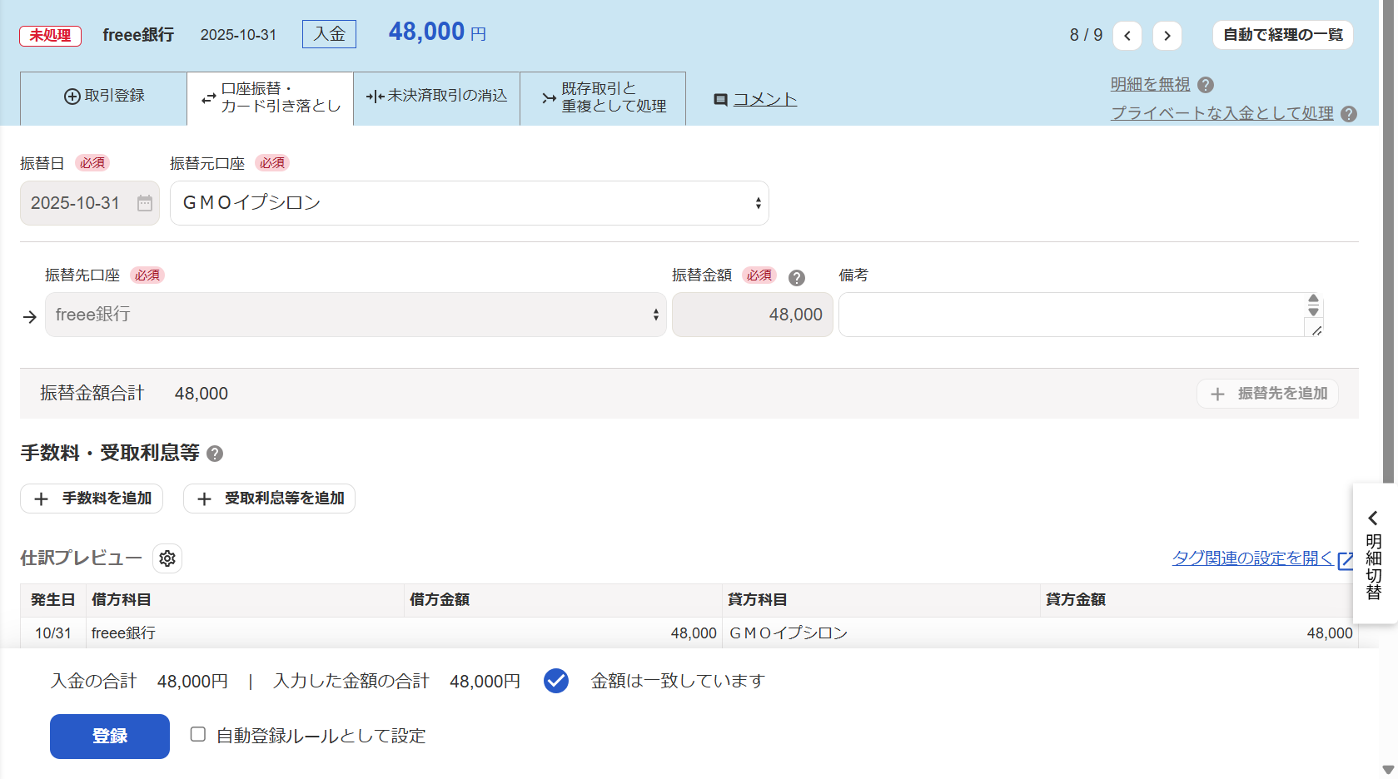Click the 振替金額 field showing 48,000
Image resolution: width=1398 pixels, height=779 pixels.
pyautogui.click(x=753, y=315)
